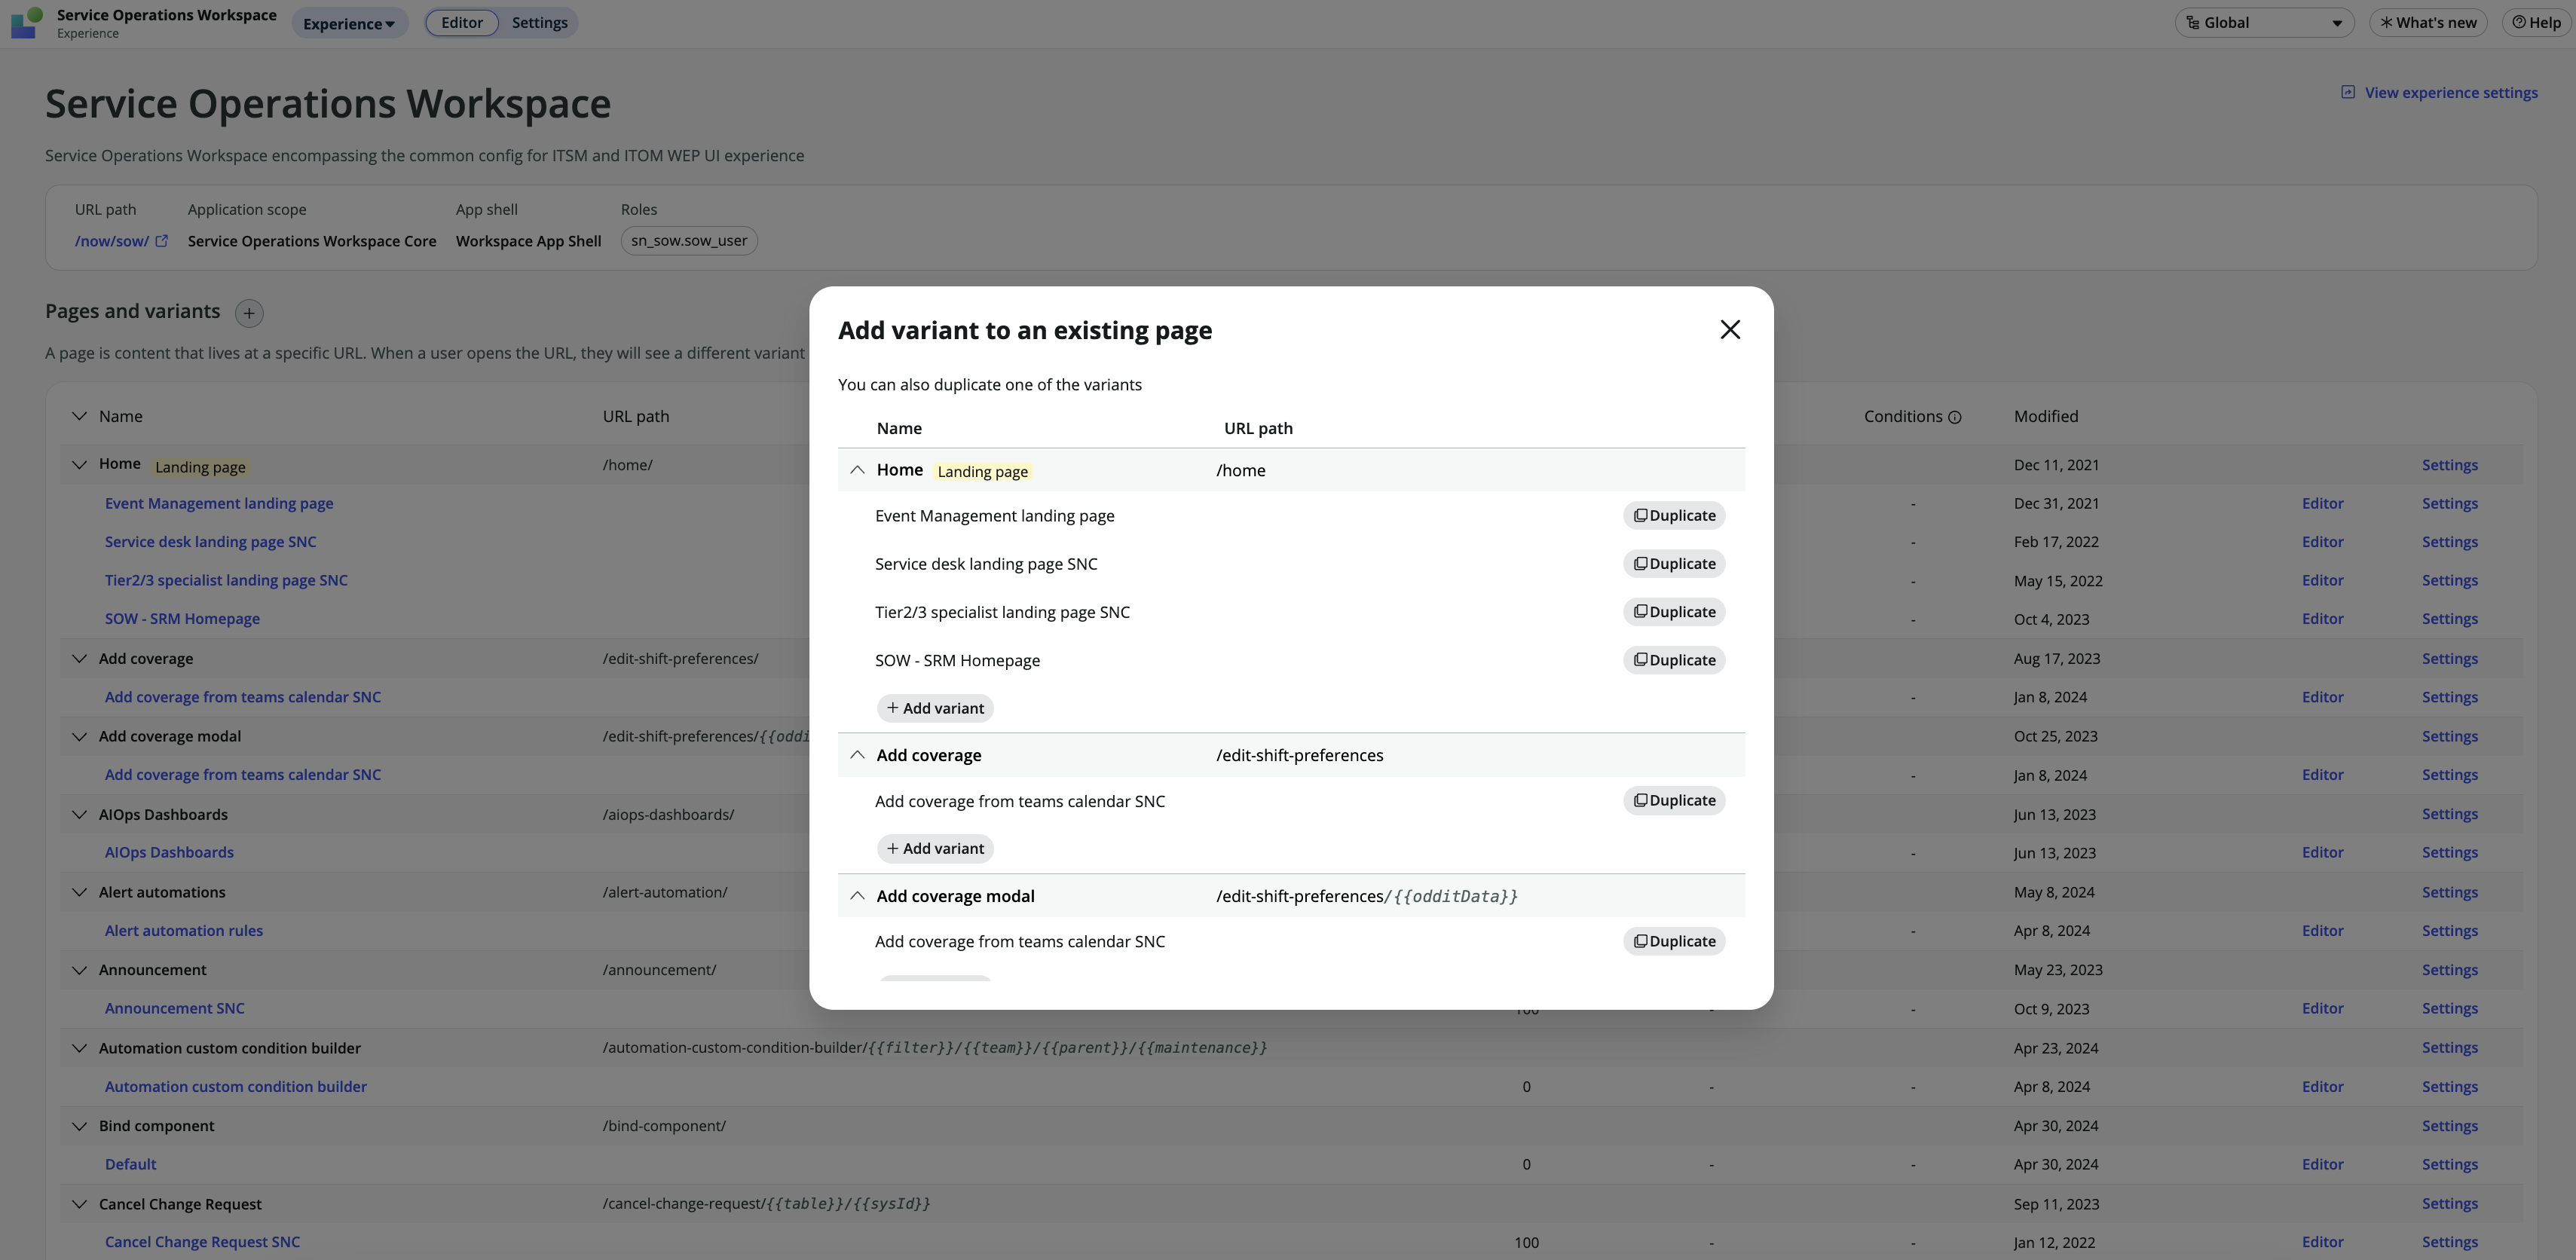The height and width of the screenshot is (1260, 2576).
Task: Click the Conditions info icon
Action: 1955,417
